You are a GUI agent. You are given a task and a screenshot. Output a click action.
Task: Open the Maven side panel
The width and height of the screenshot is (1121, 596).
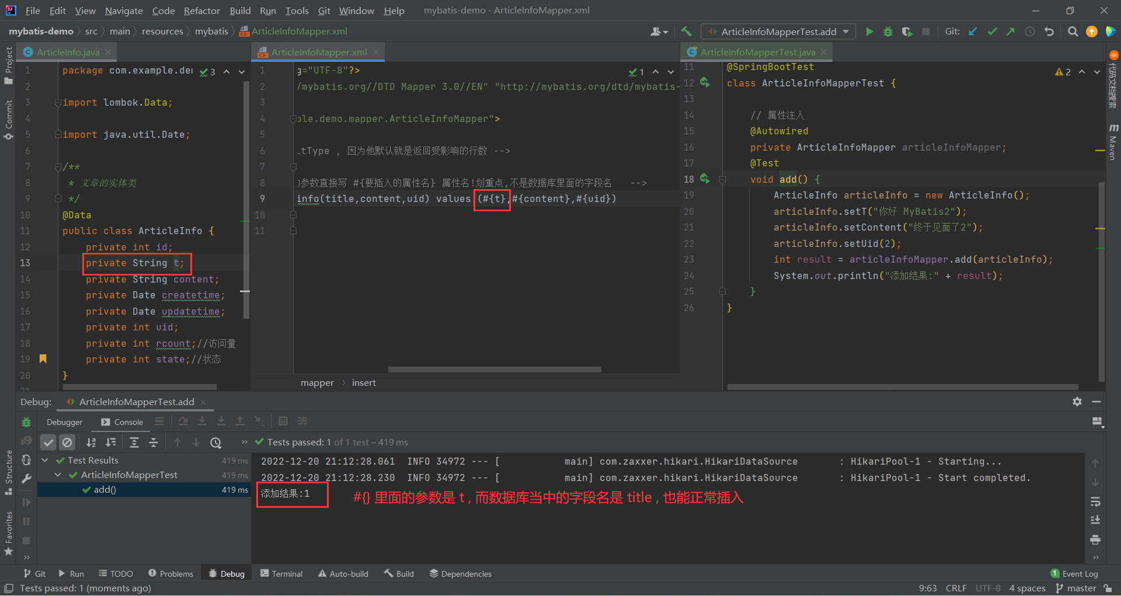1113,142
